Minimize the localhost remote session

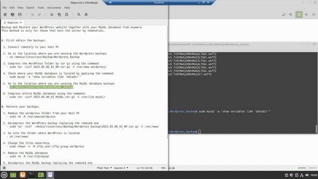pos(199,2)
